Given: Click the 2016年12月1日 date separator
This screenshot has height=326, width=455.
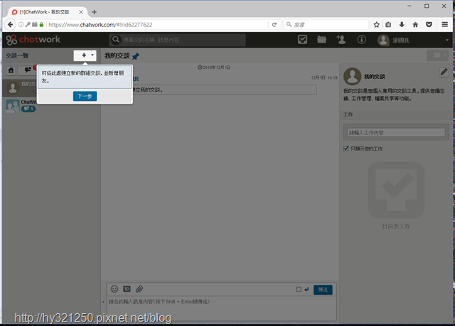Looking at the screenshot, I should [214, 67].
